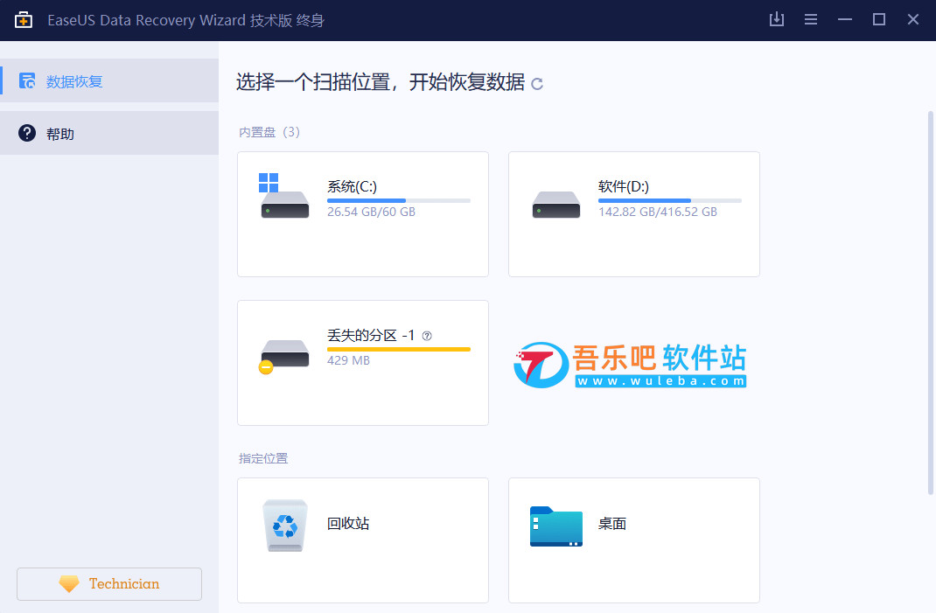Minimize the EaseUS window
This screenshot has width=936, height=613.
tap(845, 20)
